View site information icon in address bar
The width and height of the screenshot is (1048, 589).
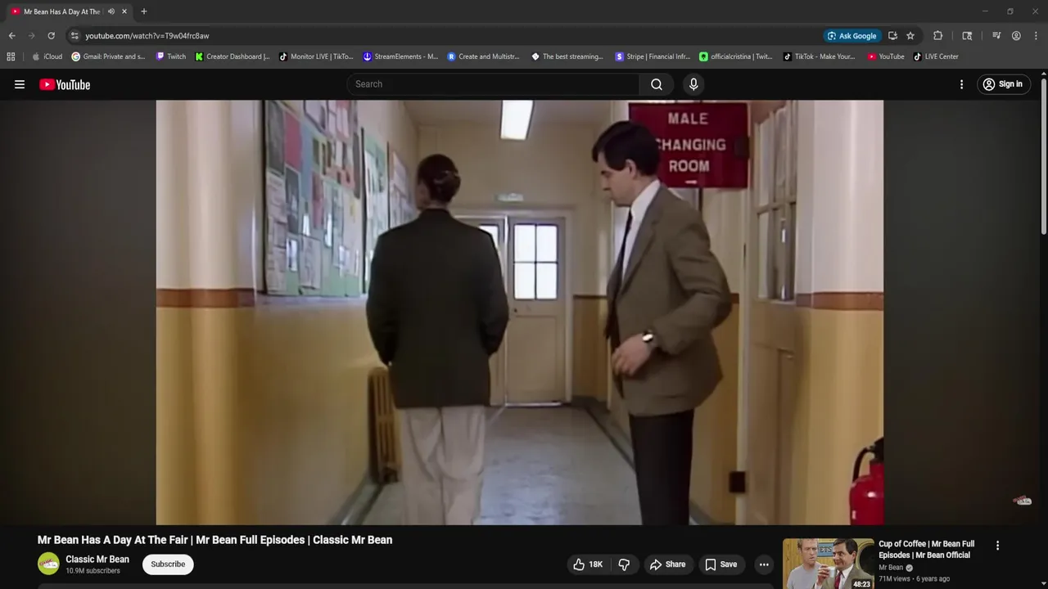pos(75,36)
